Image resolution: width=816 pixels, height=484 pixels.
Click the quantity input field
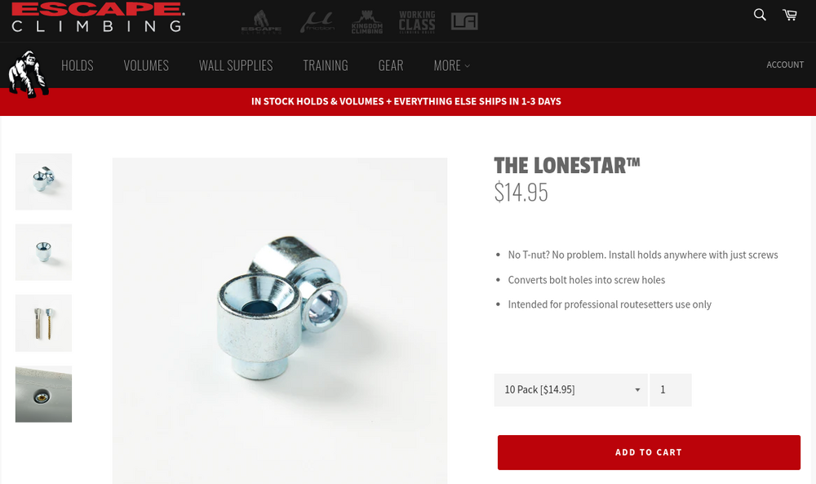[x=671, y=390]
